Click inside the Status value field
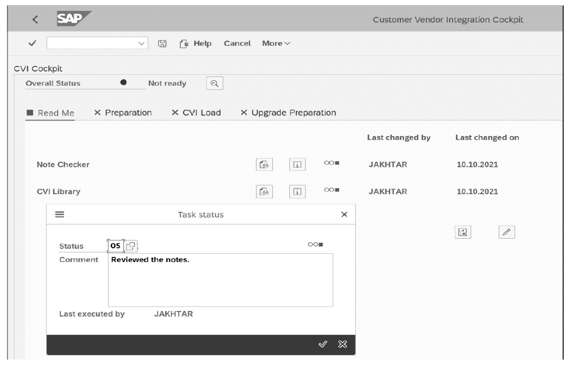The width and height of the screenshot is (571, 365). 115,246
